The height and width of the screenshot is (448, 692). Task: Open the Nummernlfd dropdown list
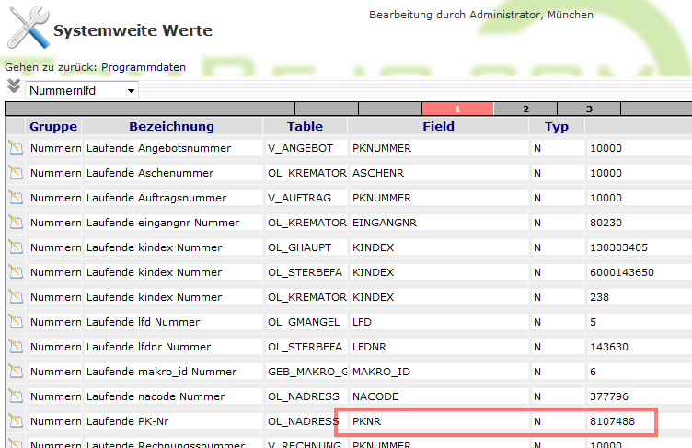[x=81, y=90]
